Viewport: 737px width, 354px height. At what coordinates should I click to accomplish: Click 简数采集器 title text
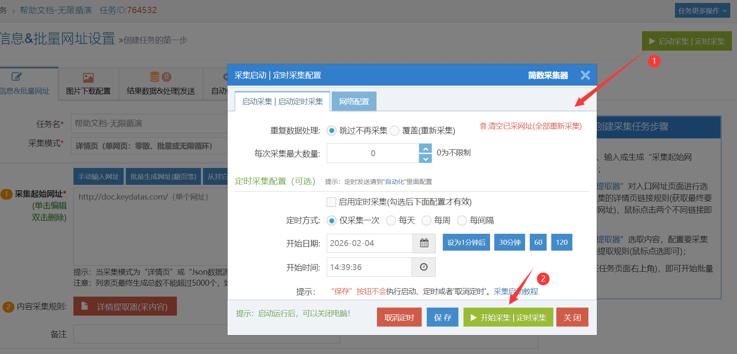click(x=548, y=75)
